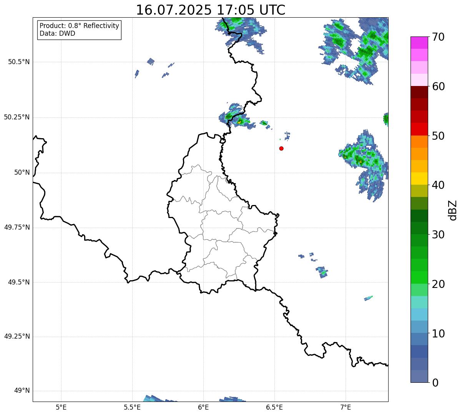Image resolution: width=462 pixels, height=415 pixels.
Task: Click the 50.25°N latitude label
Action: pos(17,117)
